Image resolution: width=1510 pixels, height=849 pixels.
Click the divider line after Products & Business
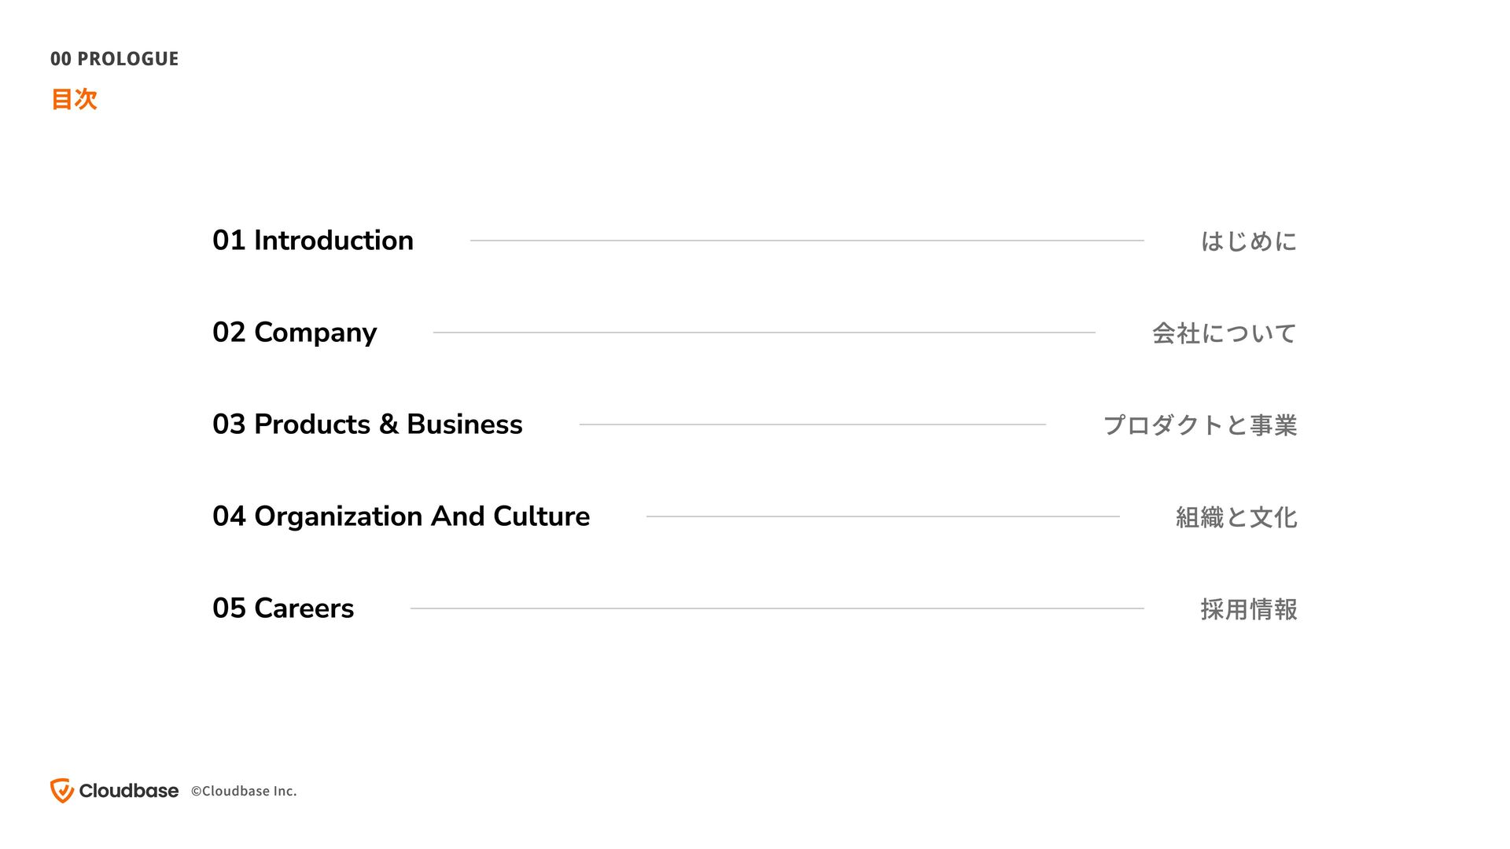812,424
